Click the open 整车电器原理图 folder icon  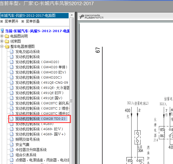(x=7, y=46)
